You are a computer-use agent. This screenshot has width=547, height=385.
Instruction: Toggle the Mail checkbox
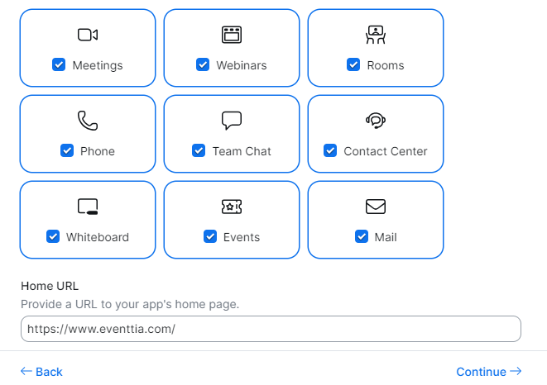tap(361, 237)
